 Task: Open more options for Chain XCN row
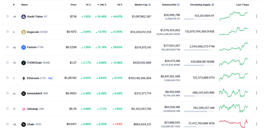click(256, 124)
